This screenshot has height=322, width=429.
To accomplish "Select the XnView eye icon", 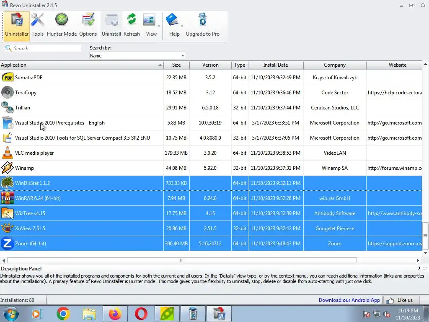I will tap(8, 228).
